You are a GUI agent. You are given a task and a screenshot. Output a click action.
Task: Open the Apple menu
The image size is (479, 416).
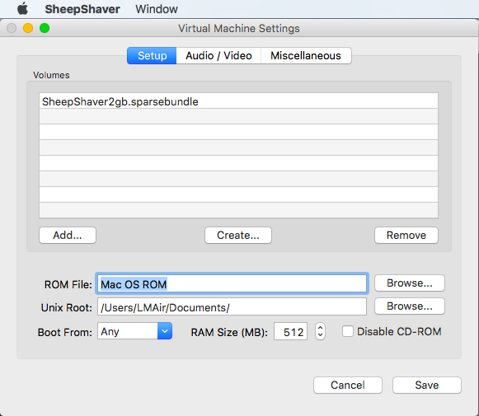click(x=22, y=9)
